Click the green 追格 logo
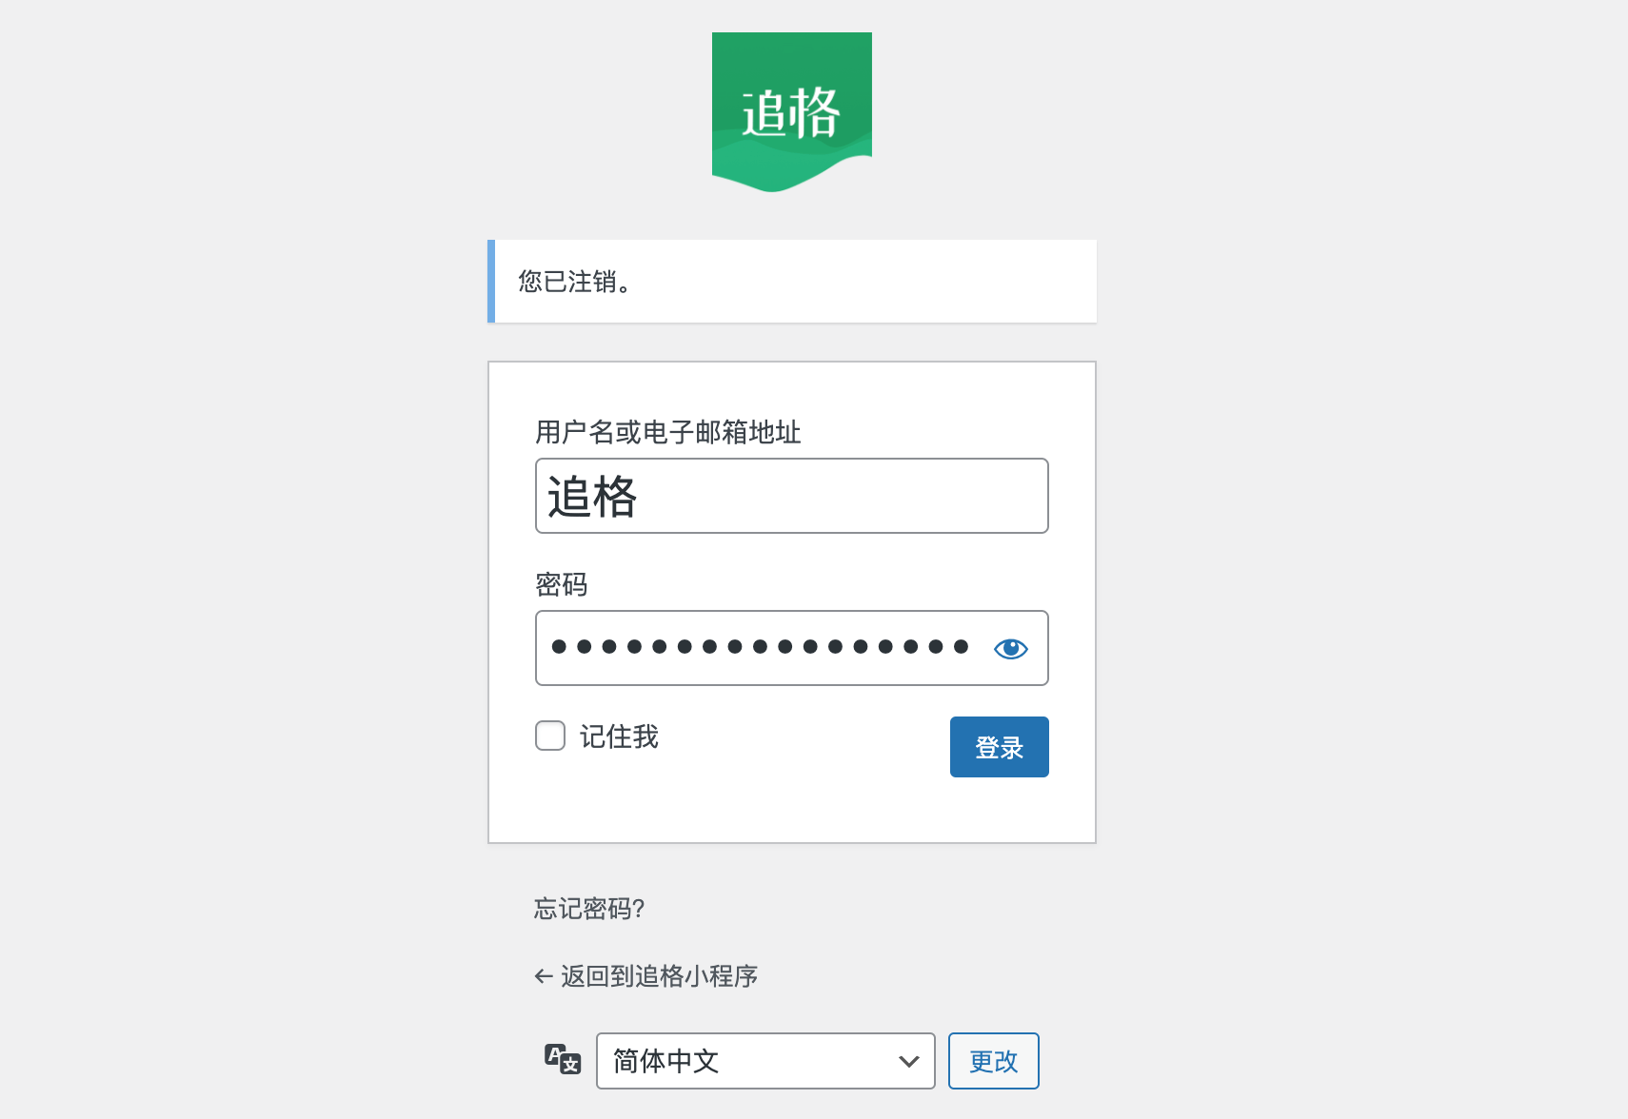Screen dimensions: 1628x1119 pyautogui.click(x=791, y=112)
